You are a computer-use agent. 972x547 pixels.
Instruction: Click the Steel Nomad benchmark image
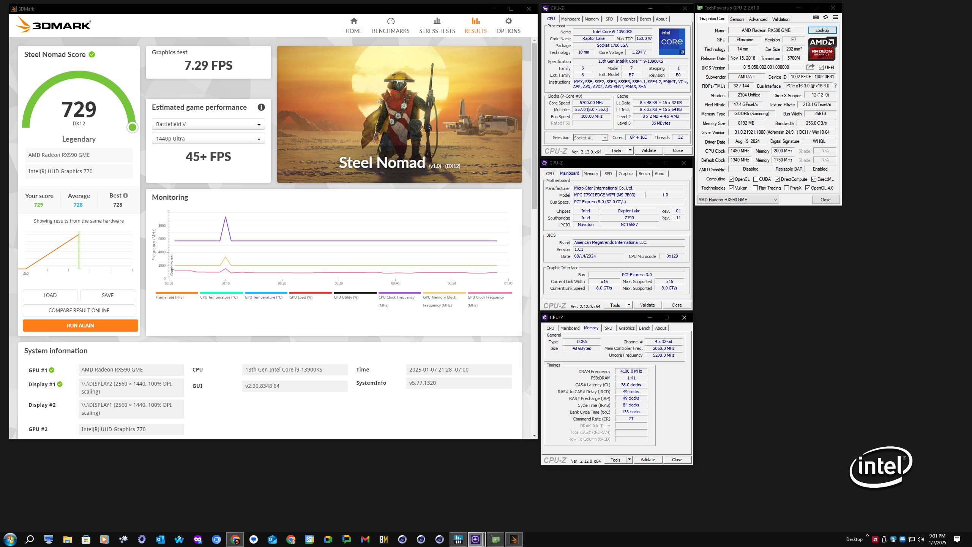pos(399,114)
